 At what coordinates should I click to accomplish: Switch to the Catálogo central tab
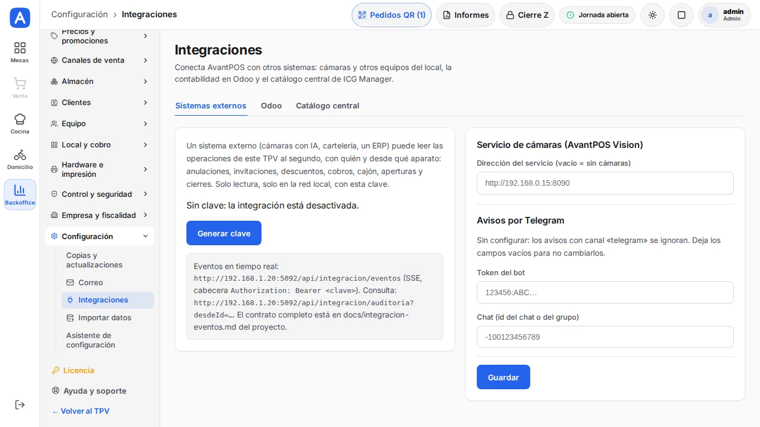tap(328, 106)
